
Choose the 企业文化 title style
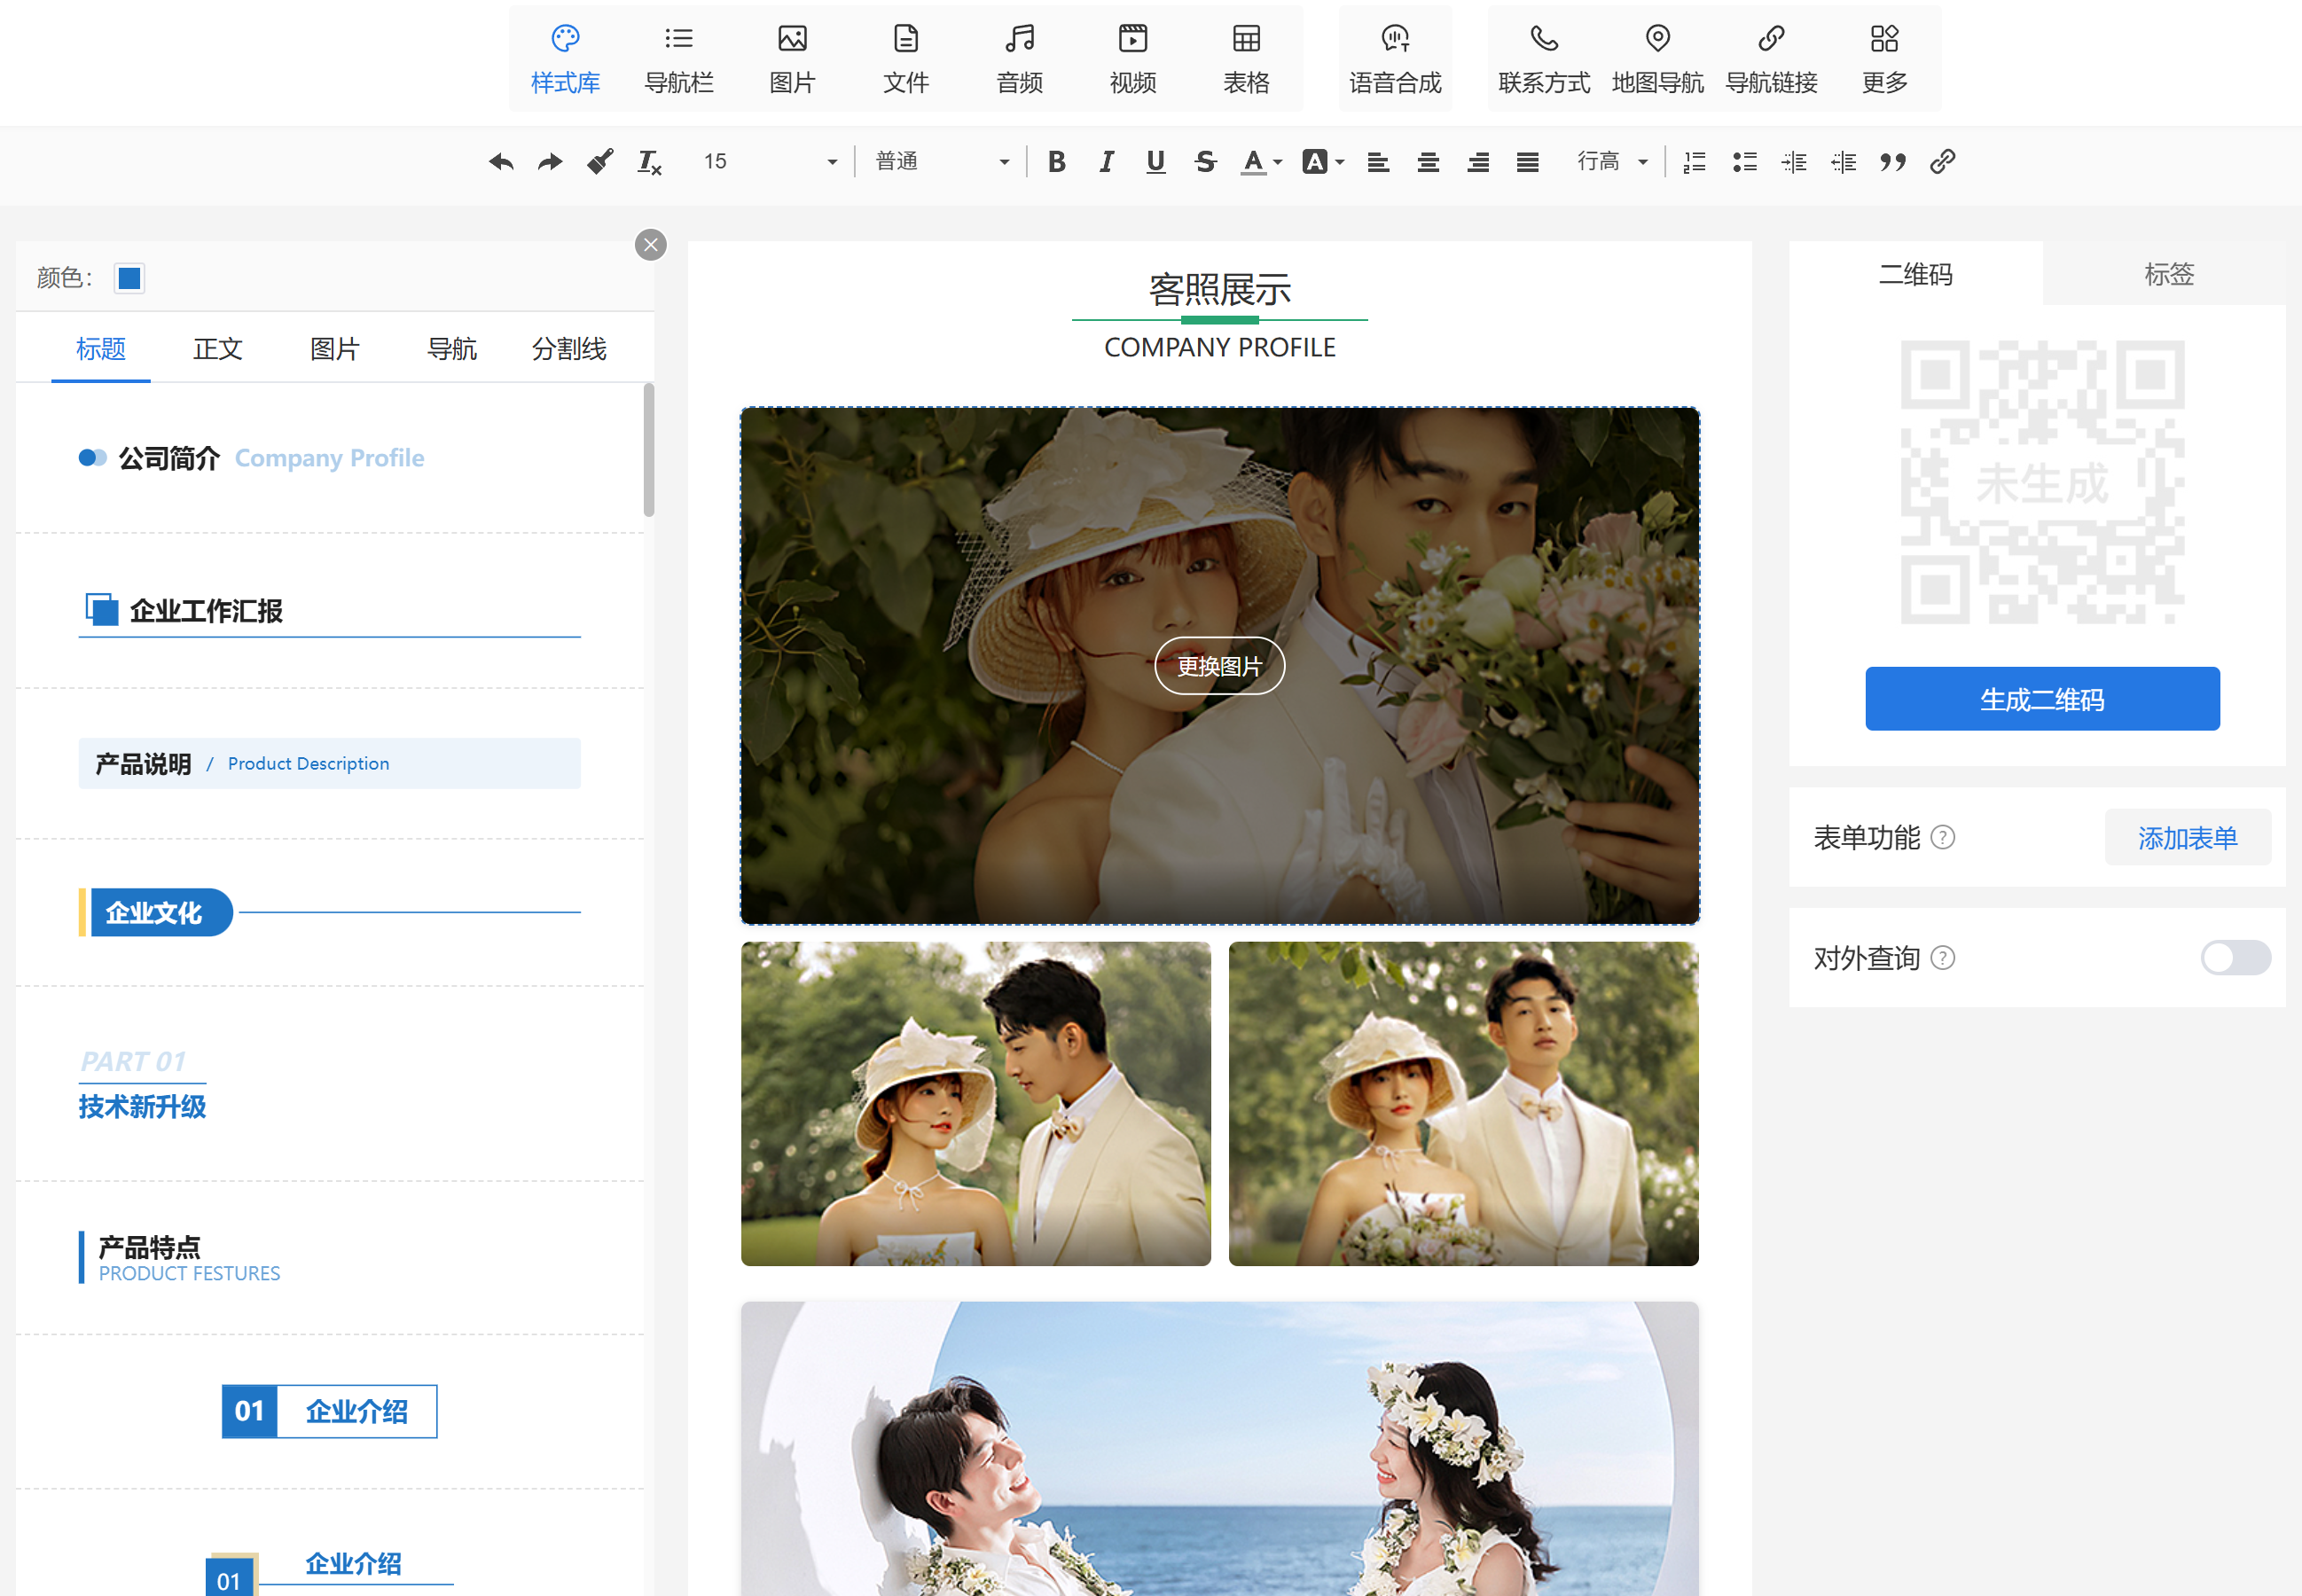(x=330, y=913)
